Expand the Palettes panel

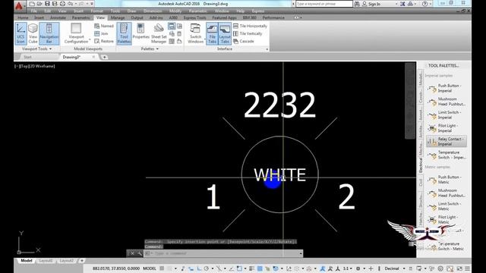(150, 49)
